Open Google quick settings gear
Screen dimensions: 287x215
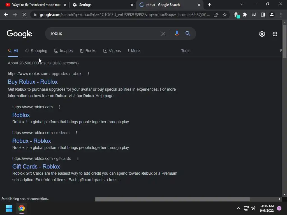pos(262,34)
